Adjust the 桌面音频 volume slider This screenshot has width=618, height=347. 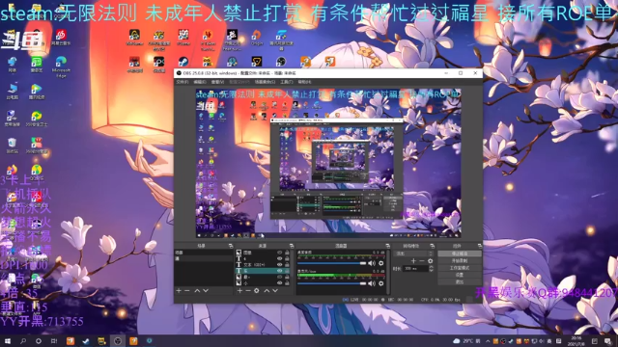tap(332, 263)
